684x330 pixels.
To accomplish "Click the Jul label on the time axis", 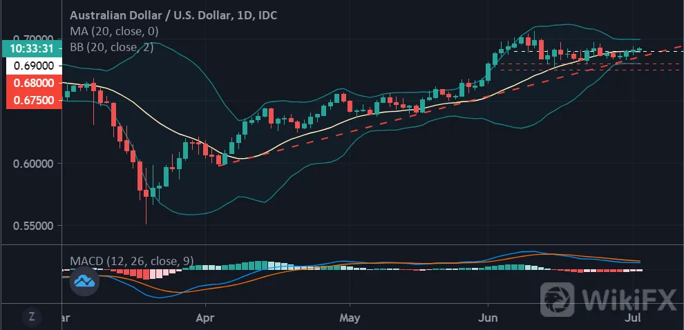I will click(x=632, y=318).
